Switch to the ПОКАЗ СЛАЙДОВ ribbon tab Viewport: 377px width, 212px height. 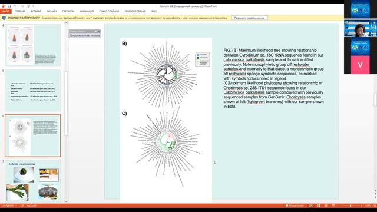coord(109,11)
